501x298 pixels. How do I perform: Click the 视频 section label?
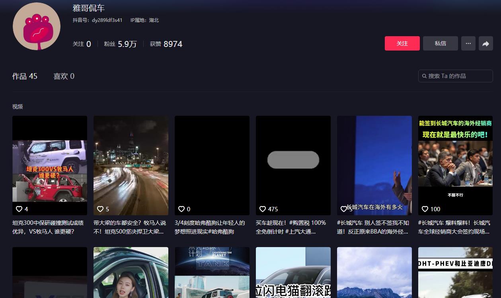18,107
